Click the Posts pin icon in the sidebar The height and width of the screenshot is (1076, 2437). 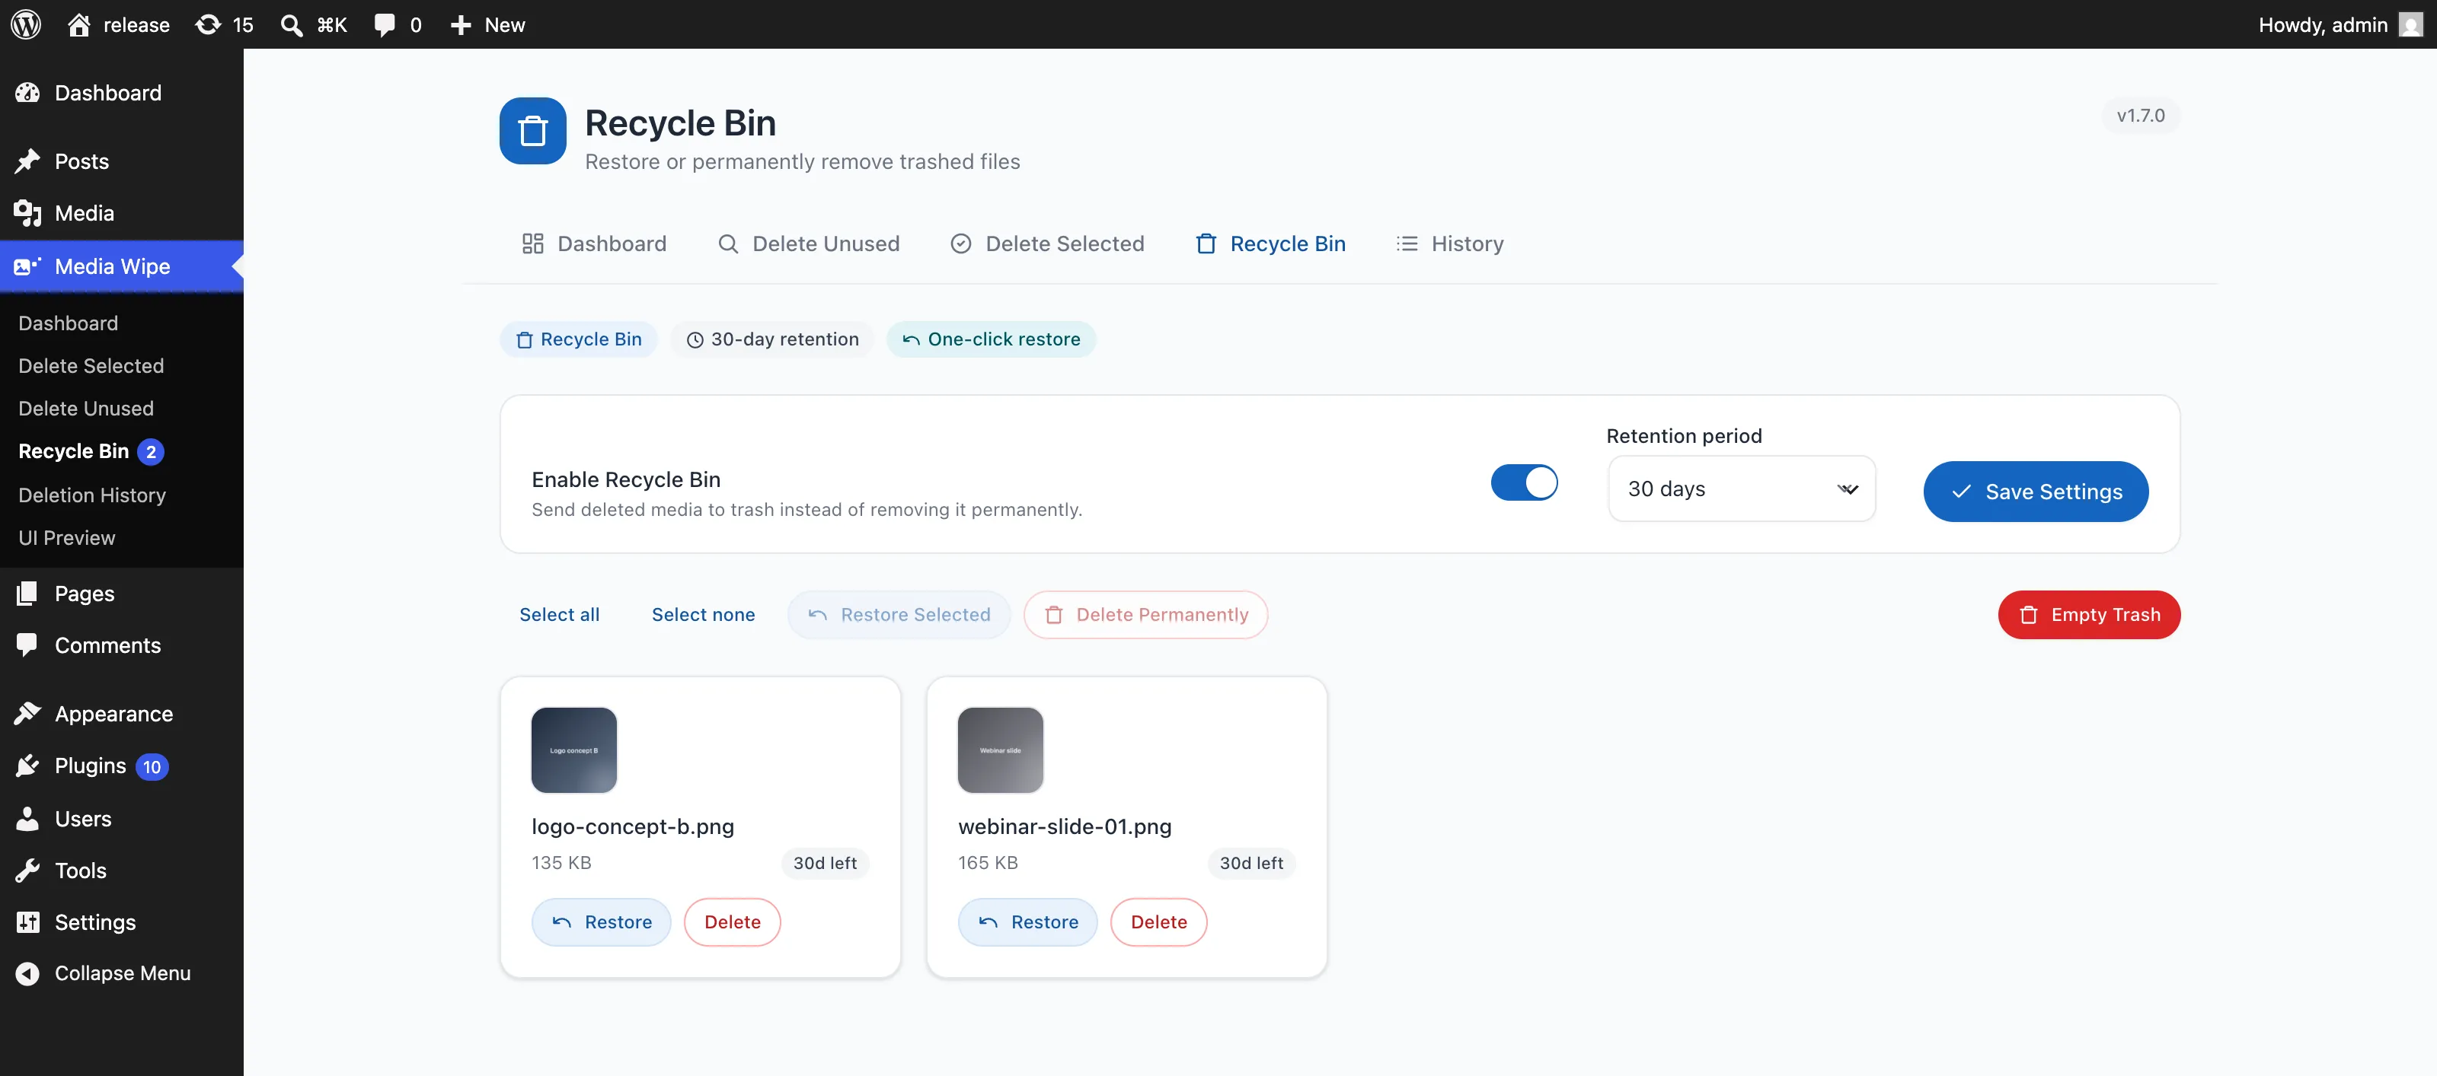pyautogui.click(x=27, y=161)
